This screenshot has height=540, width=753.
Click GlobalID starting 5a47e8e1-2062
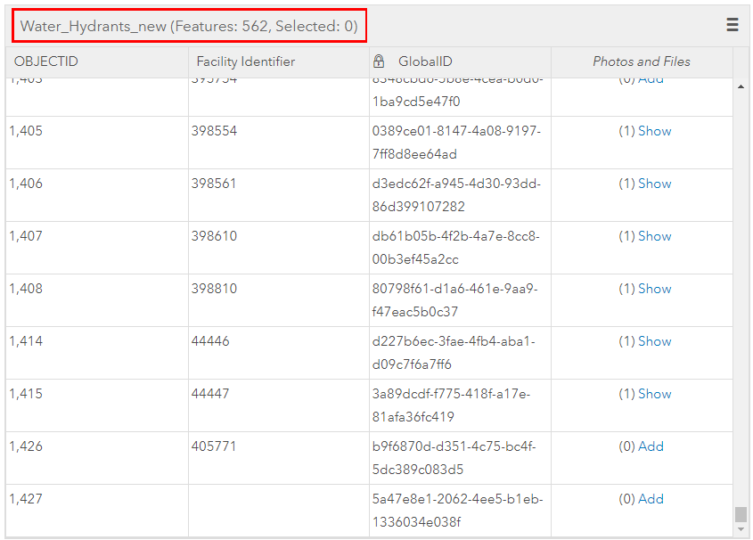point(458,511)
